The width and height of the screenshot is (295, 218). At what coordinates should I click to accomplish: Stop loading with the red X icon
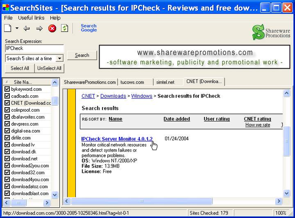(x=52, y=28)
